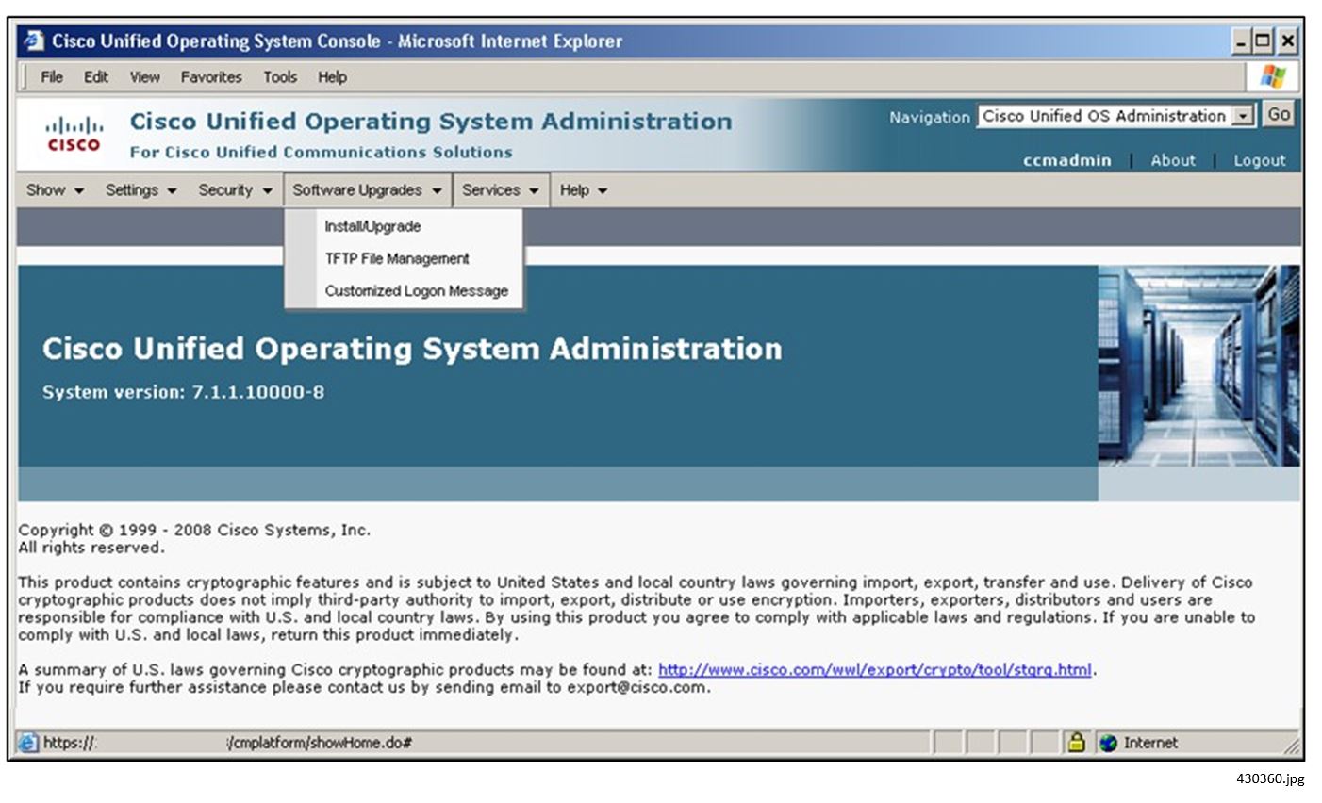Image resolution: width=1322 pixels, height=803 pixels.
Task: Open the Tools menu
Action: [280, 77]
